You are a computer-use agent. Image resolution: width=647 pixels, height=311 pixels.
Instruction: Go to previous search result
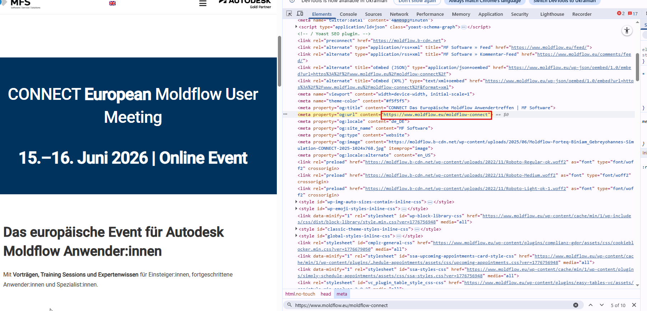[591, 305]
